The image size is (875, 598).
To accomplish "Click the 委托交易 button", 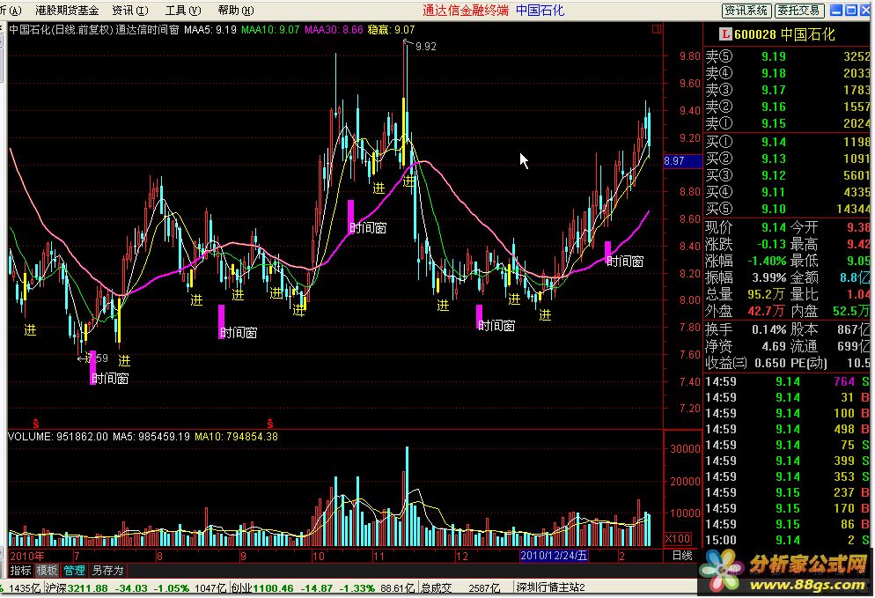I will (x=798, y=10).
